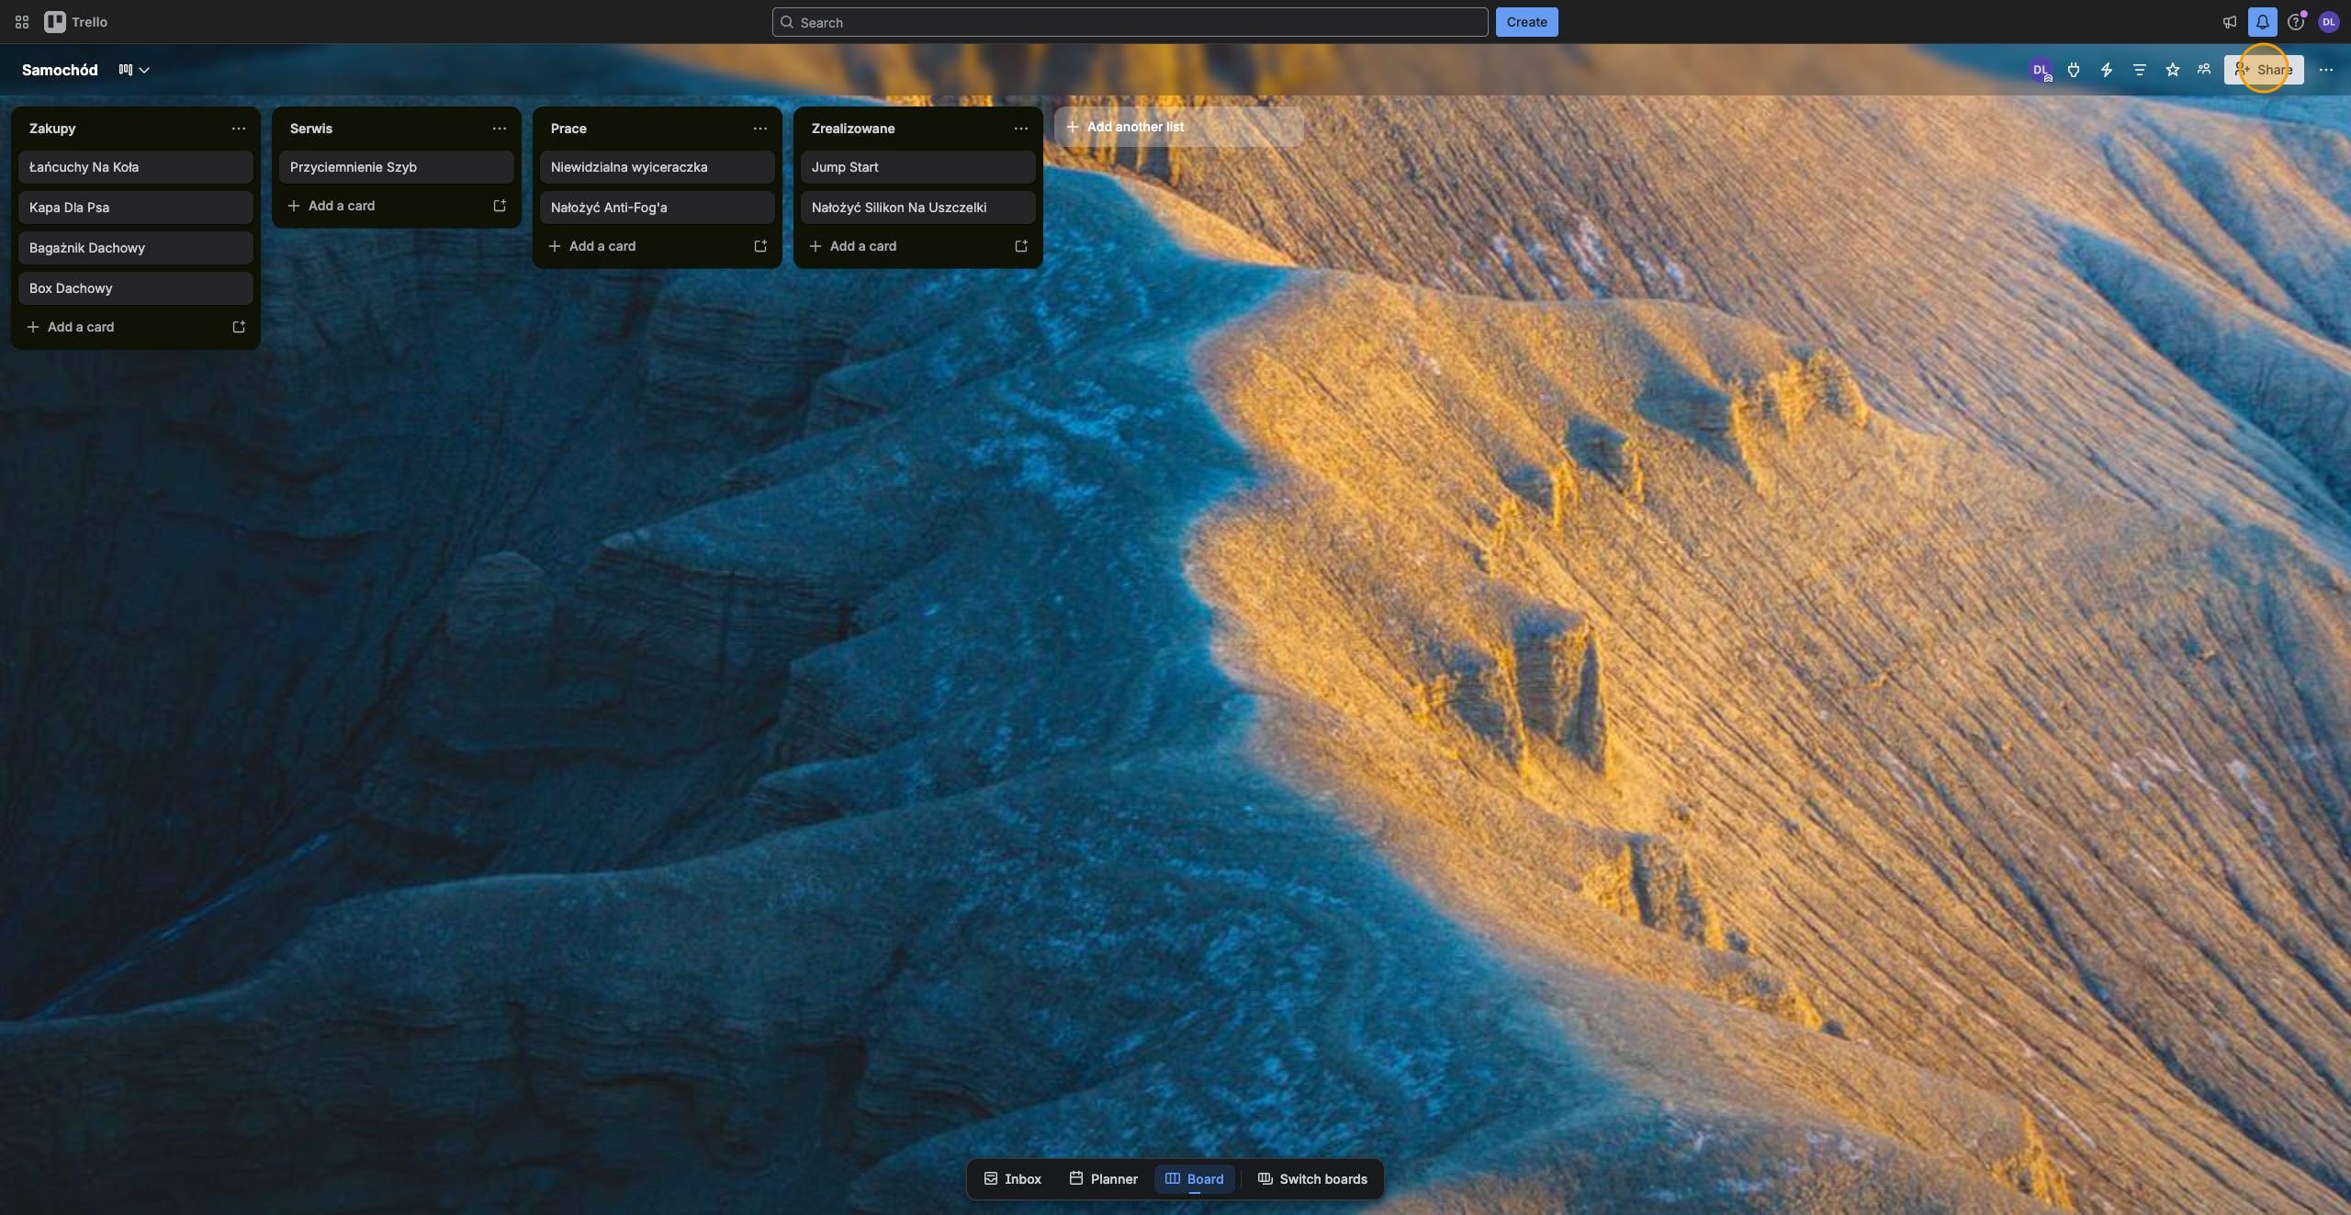Open the Łańcuchy Na Koła card

click(136, 167)
